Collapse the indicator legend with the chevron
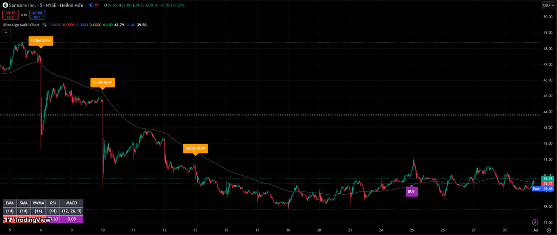This screenshot has height=235, width=557. 6,32
